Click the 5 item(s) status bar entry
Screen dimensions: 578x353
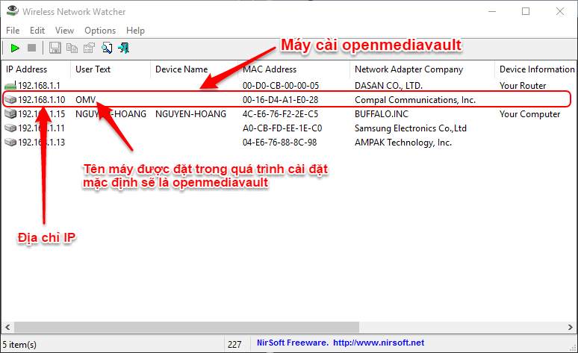[19, 345]
